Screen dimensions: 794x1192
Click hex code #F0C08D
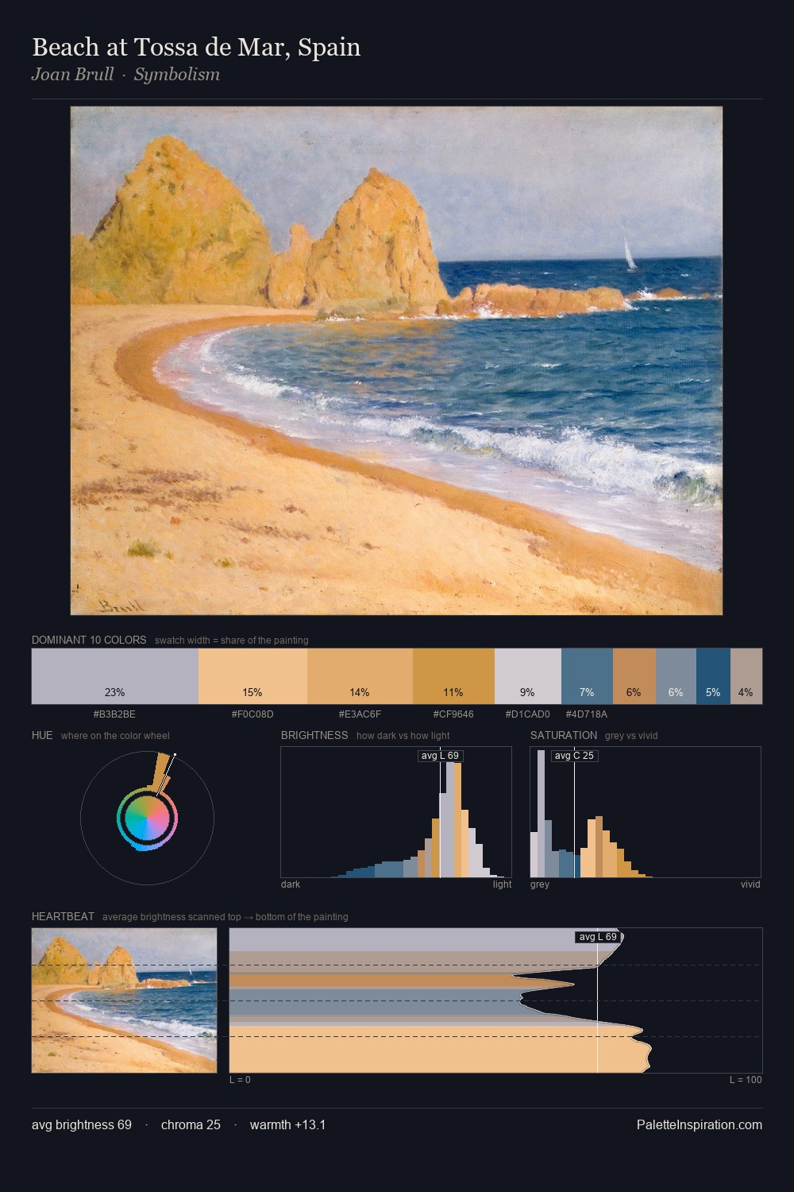(x=252, y=714)
